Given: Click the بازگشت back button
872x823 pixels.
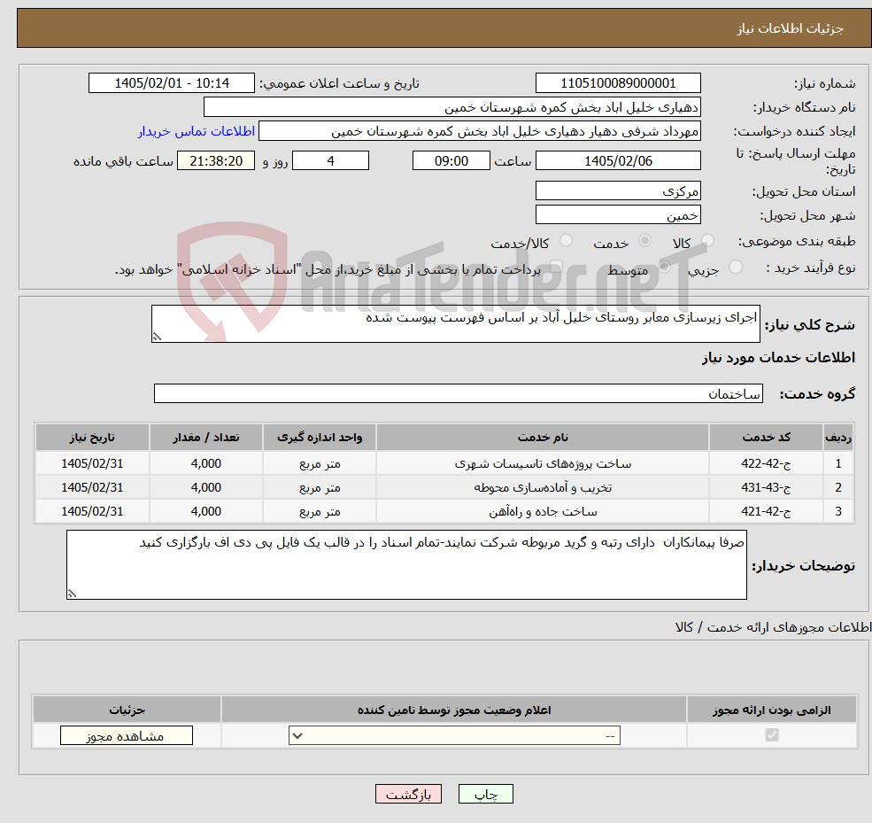Looking at the screenshot, I should tap(408, 794).
